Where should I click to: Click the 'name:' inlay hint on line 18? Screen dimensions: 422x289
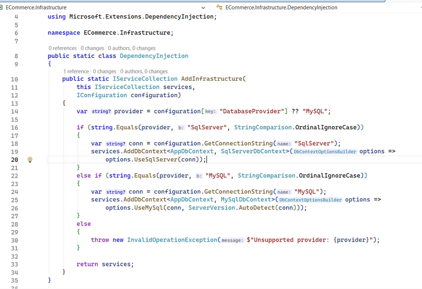[x=284, y=143]
